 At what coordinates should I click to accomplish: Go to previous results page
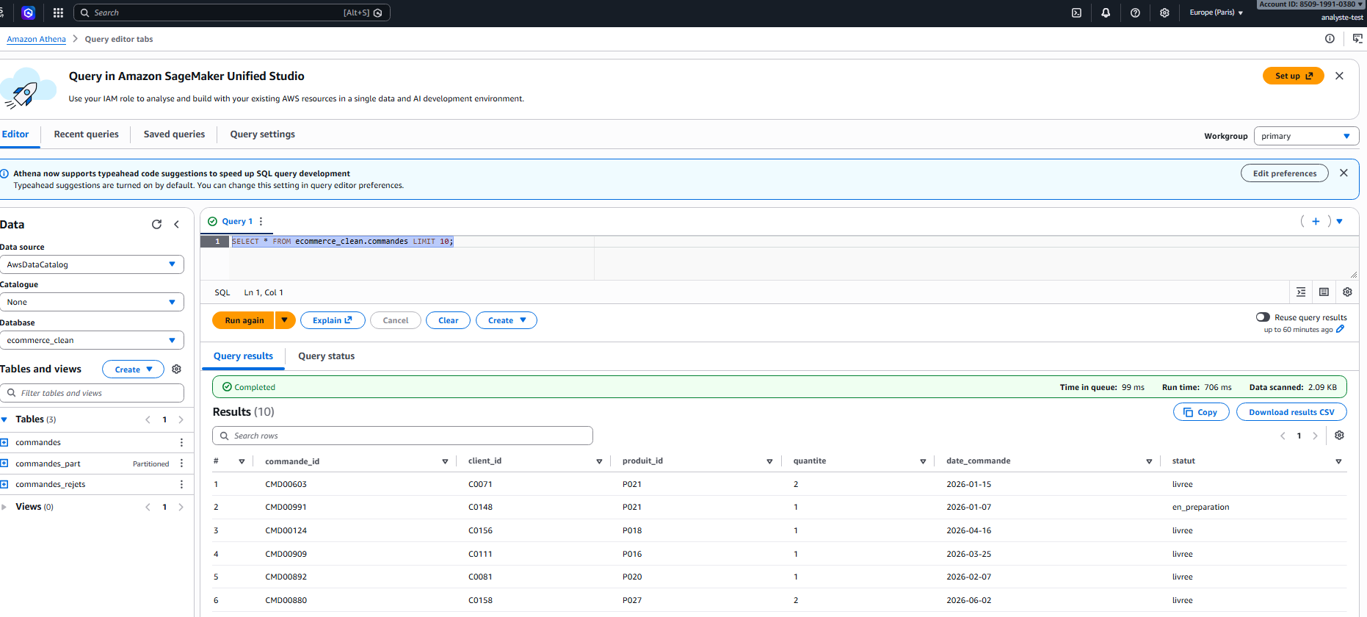pos(1283,436)
